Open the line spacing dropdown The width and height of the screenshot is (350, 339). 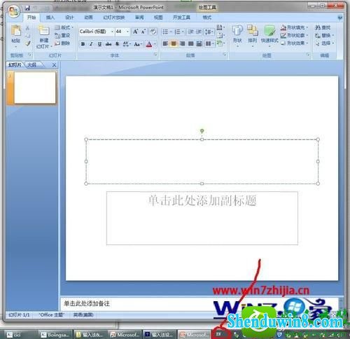209,32
